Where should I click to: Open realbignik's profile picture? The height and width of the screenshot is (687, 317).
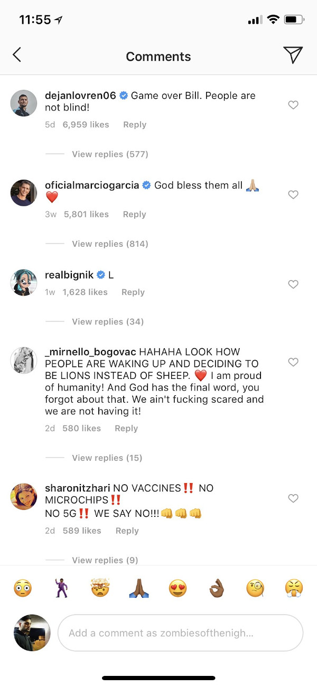point(24,282)
